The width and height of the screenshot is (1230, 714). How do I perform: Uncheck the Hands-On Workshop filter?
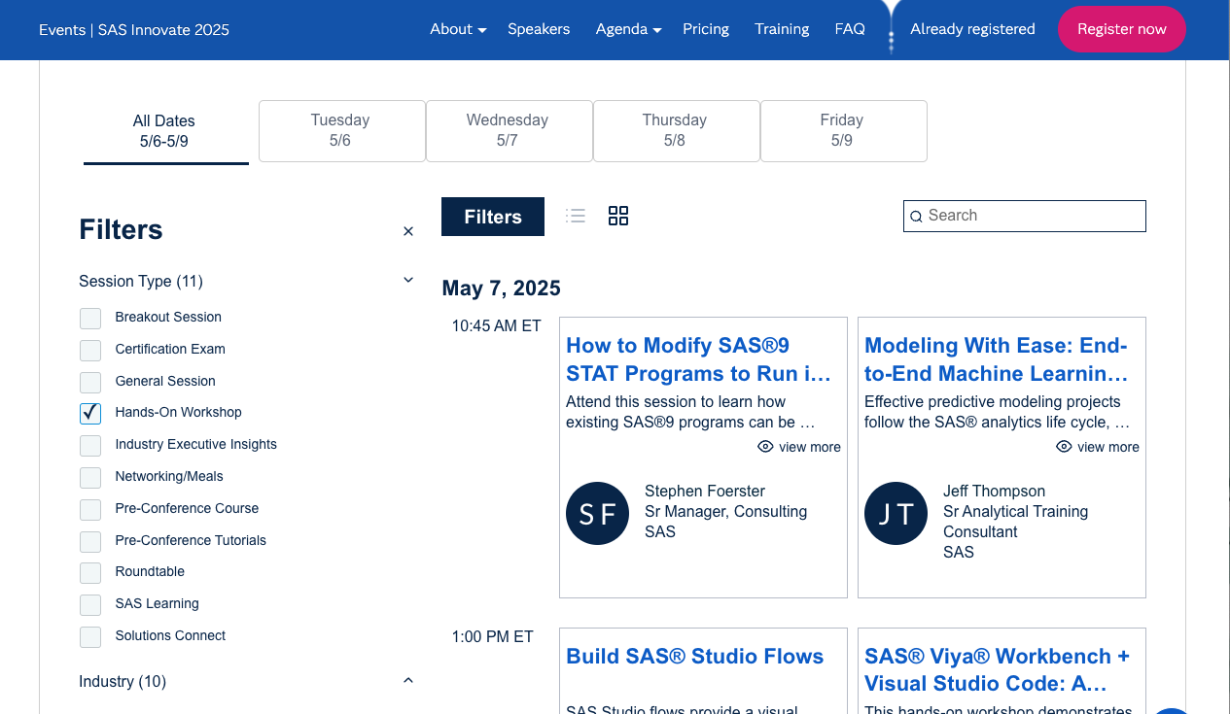(90, 413)
